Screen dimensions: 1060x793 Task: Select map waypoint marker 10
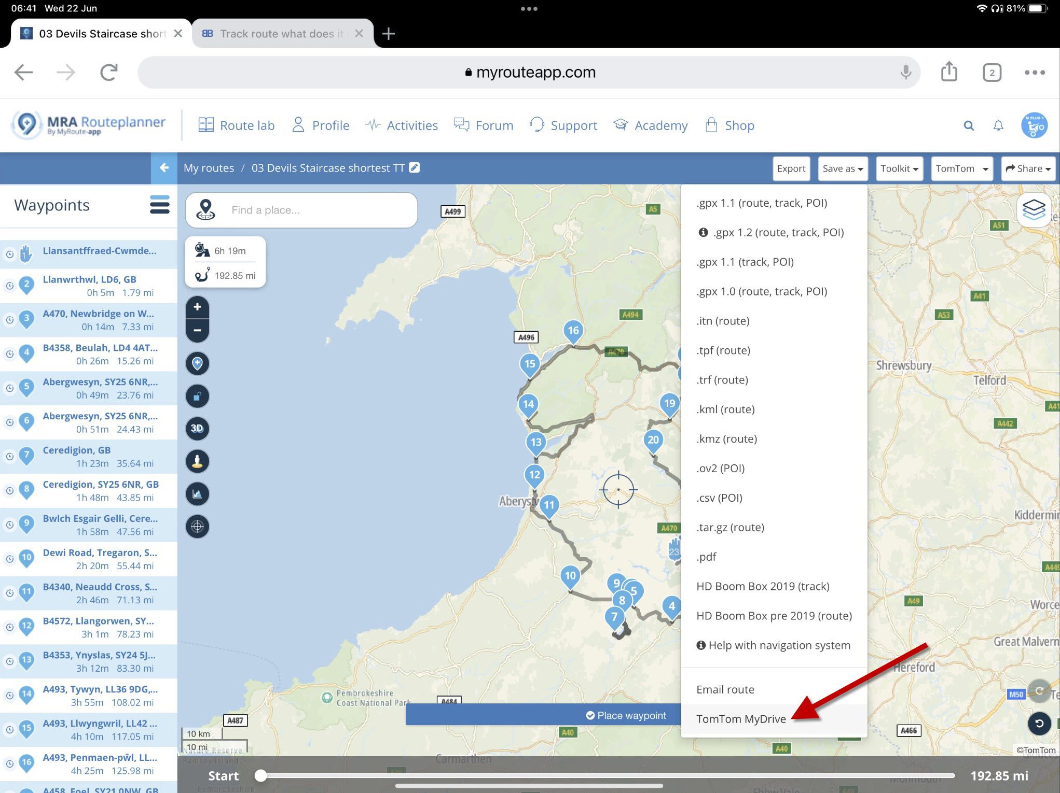pyautogui.click(x=570, y=578)
